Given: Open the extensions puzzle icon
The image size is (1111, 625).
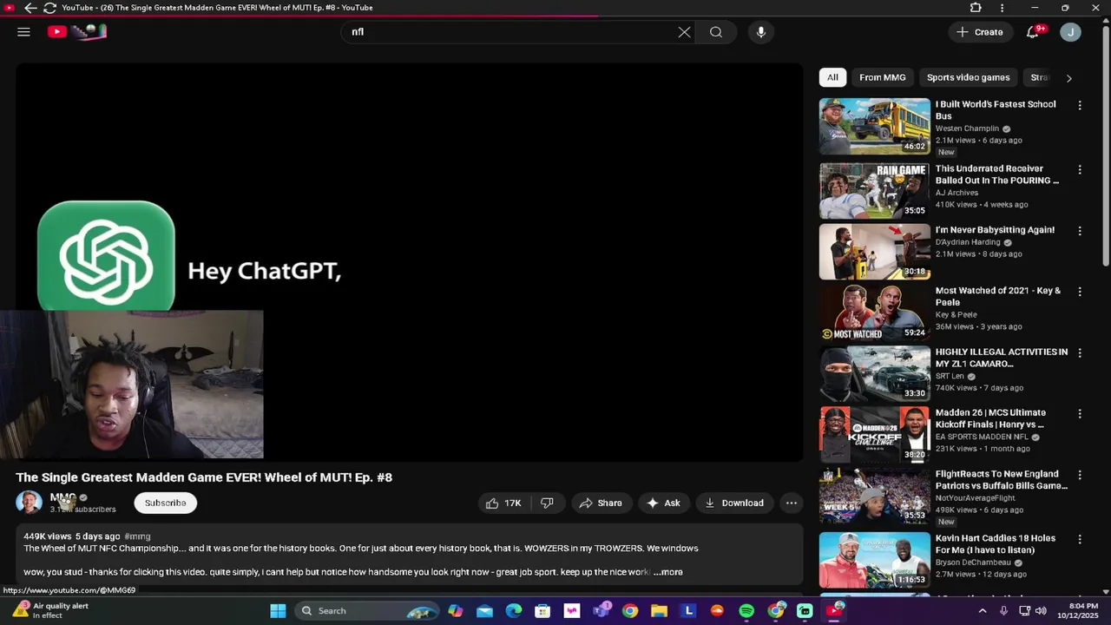Looking at the screenshot, I should pos(976,8).
